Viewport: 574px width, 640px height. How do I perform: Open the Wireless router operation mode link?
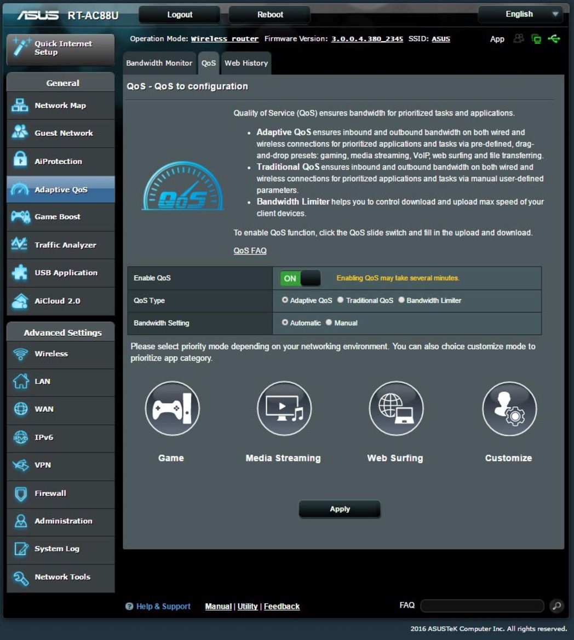[225, 39]
